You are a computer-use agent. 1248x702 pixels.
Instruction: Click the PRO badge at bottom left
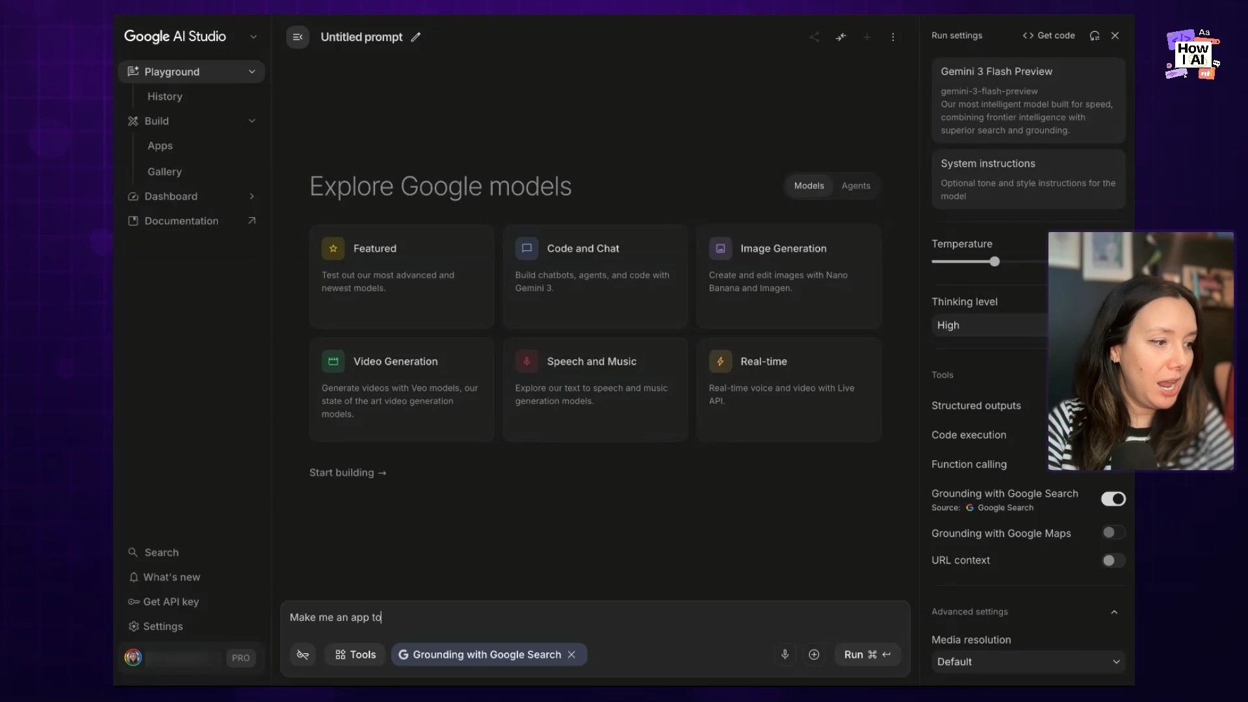click(240, 658)
